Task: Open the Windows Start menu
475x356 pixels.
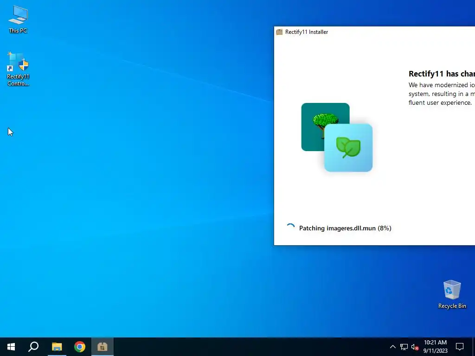Action: pos(11,347)
